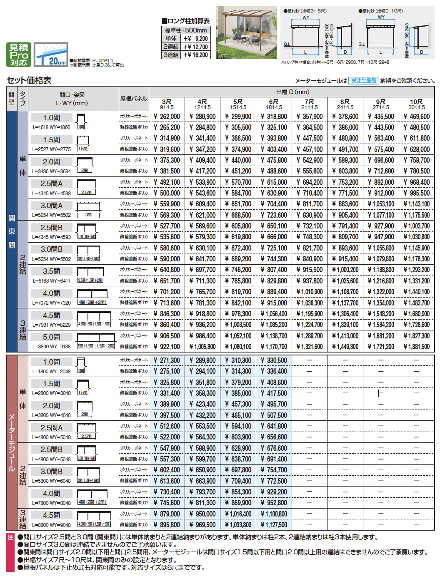445x576 pixels.
Task: Click the L=7072 WY=7320 dimension text
Action: 51,303
